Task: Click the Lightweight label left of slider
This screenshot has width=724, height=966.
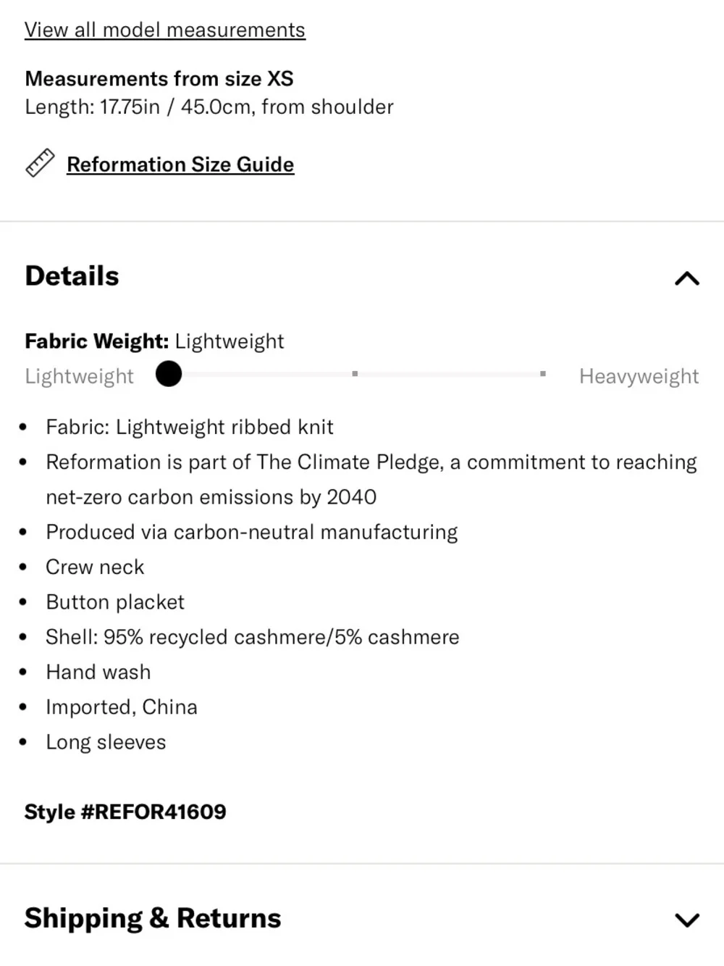Action: point(80,376)
